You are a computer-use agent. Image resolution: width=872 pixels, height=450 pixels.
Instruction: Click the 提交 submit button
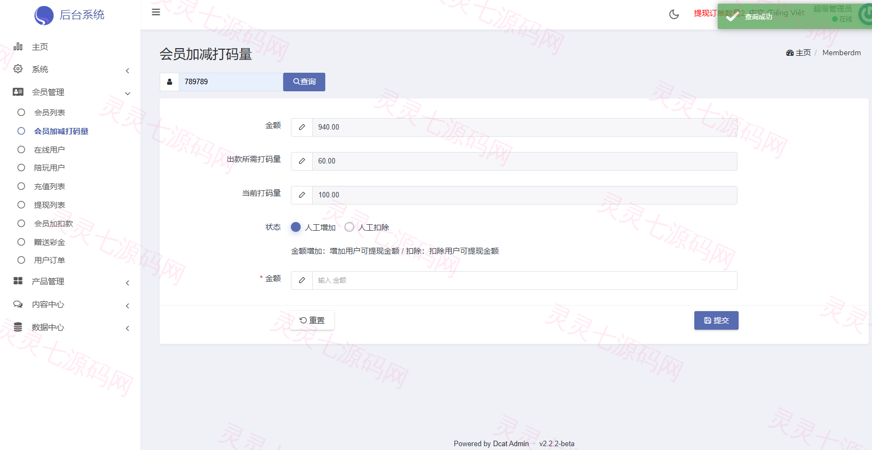point(716,320)
